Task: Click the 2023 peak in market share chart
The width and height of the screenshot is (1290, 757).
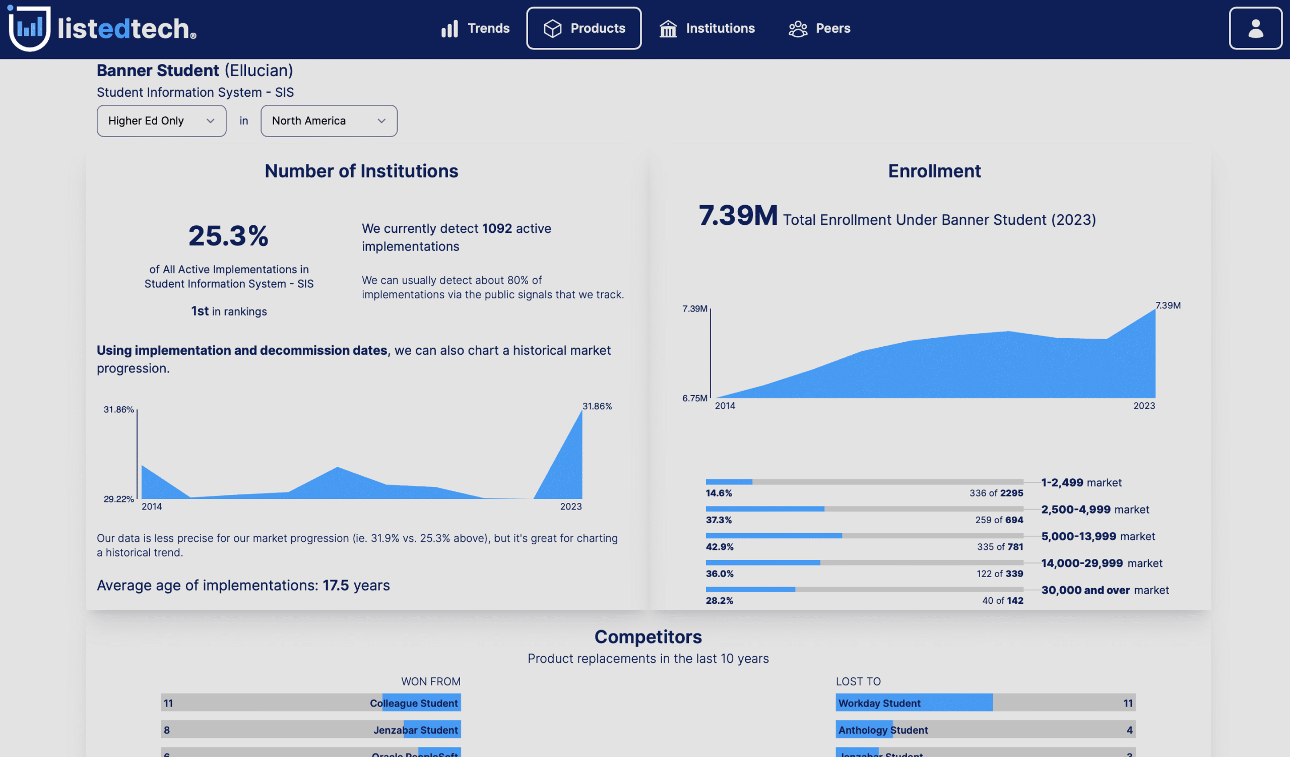Action: [x=581, y=413]
